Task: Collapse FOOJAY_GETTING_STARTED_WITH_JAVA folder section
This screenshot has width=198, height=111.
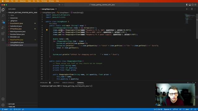Action: coord(22,13)
